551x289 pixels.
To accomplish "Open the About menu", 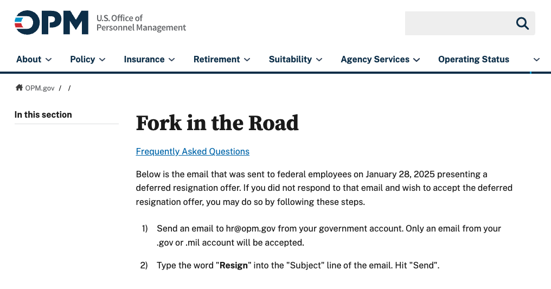I will pyautogui.click(x=29, y=60).
